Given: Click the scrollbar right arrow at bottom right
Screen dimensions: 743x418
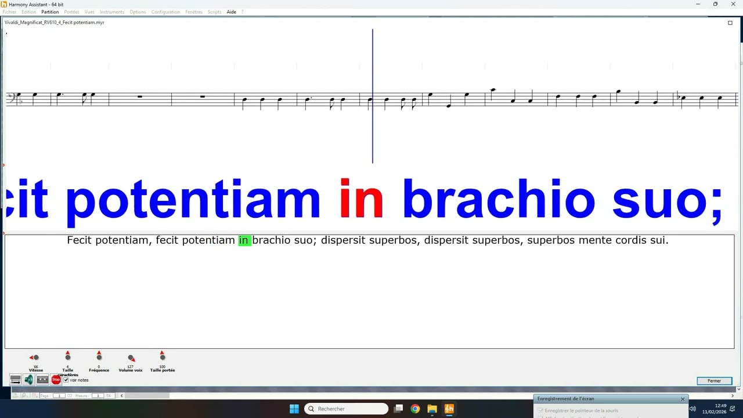Looking at the screenshot, I should [x=732, y=396].
